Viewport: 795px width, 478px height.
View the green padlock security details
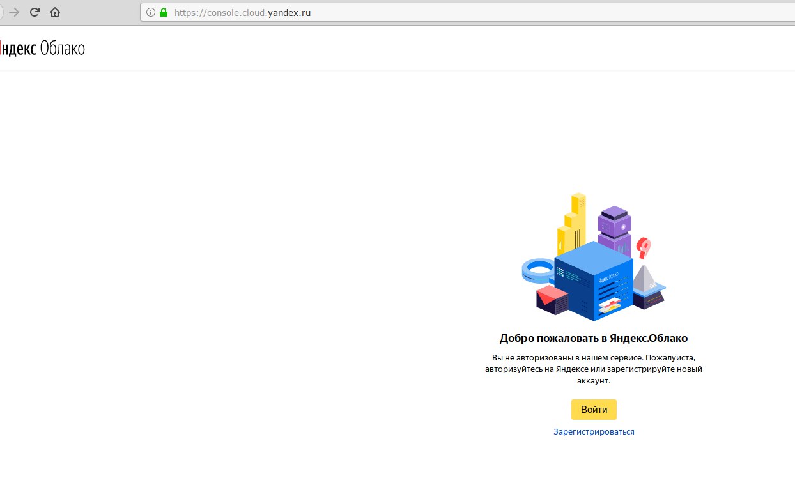pyautogui.click(x=164, y=12)
